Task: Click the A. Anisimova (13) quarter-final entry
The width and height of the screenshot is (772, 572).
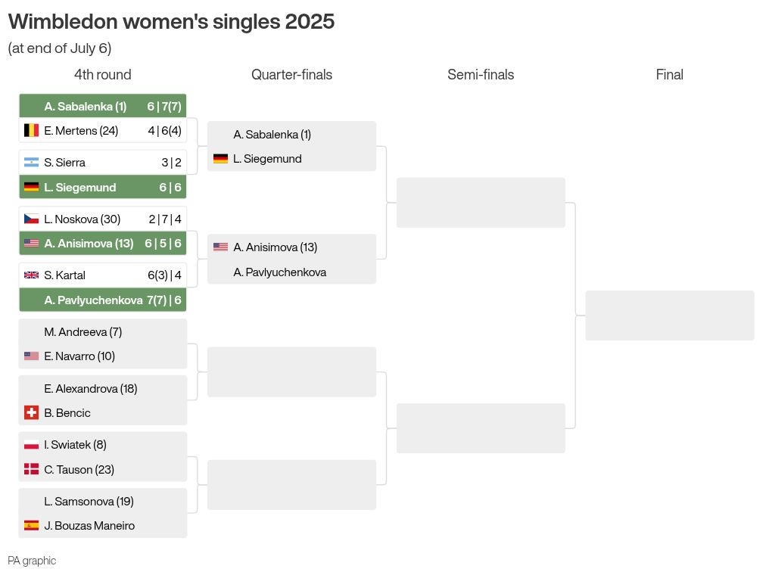Action: (275, 247)
